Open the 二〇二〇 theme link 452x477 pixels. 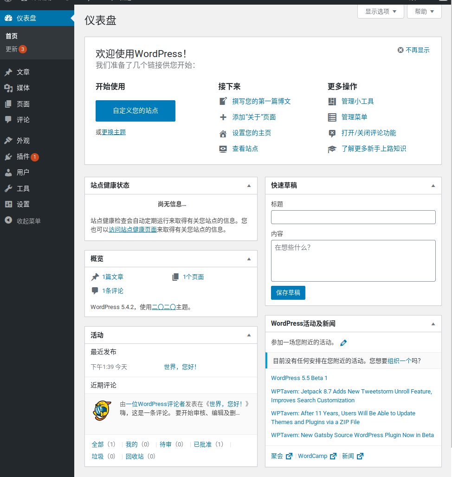[164, 307]
